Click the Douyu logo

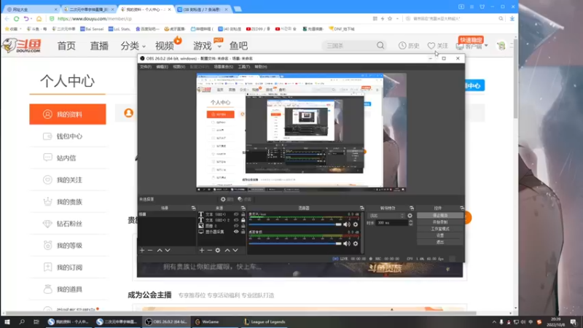click(x=22, y=45)
